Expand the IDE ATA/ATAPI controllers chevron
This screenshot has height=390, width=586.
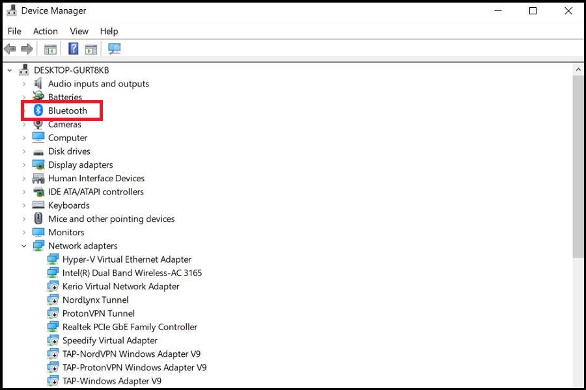(x=24, y=192)
